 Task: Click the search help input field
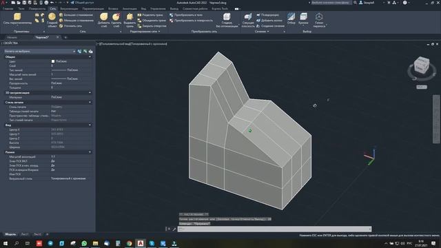point(331,3)
